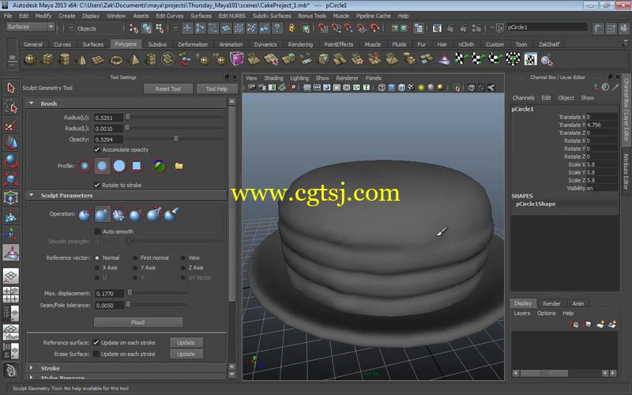Create a polygon torus from the shelf
This screenshot has width=632, height=395.
point(116,60)
